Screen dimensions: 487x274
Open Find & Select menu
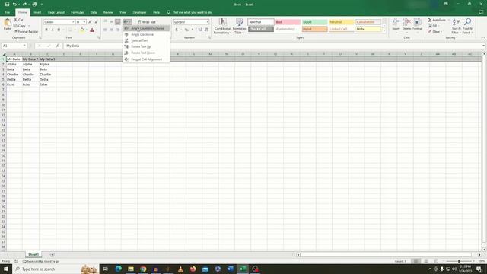pyautogui.click(x=467, y=26)
